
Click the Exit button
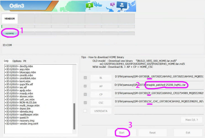click(x=188, y=133)
